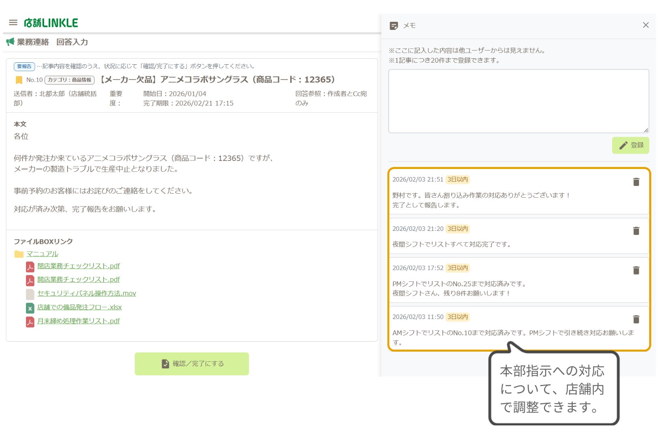This screenshot has width=659, height=433.
Task: Click the 確認／完了にする button
Action: 192,364
